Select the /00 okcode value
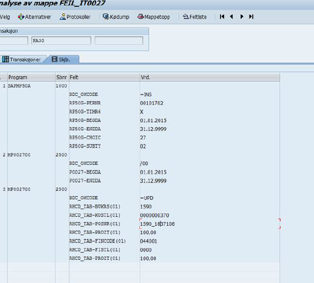 click(x=144, y=163)
